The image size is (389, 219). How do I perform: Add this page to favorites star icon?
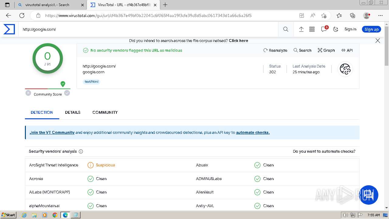click(324, 16)
